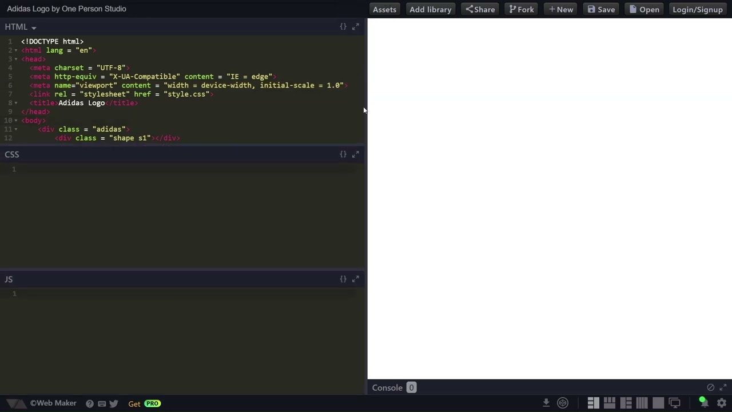Open the Settings gear
Screen dimensions: 732x412
[x=722, y=403]
